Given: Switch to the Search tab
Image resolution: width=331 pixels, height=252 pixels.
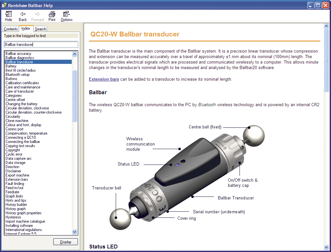Looking at the screenshot, I should pos(40,29).
